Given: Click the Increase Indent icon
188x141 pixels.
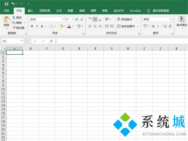Looking at the screenshot, I should coord(112,26).
